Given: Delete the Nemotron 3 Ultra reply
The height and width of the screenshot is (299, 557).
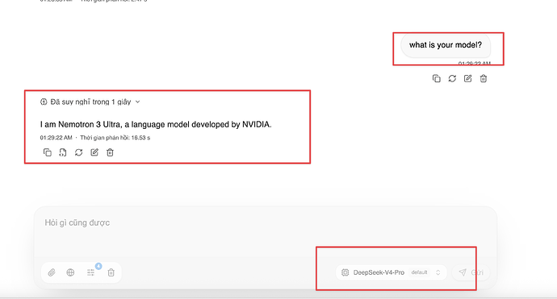Looking at the screenshot, I should tap(110, 152).
